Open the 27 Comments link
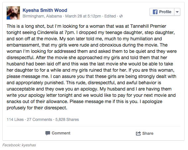This screenshot has width=188, height=150. [x=39, y=119]
